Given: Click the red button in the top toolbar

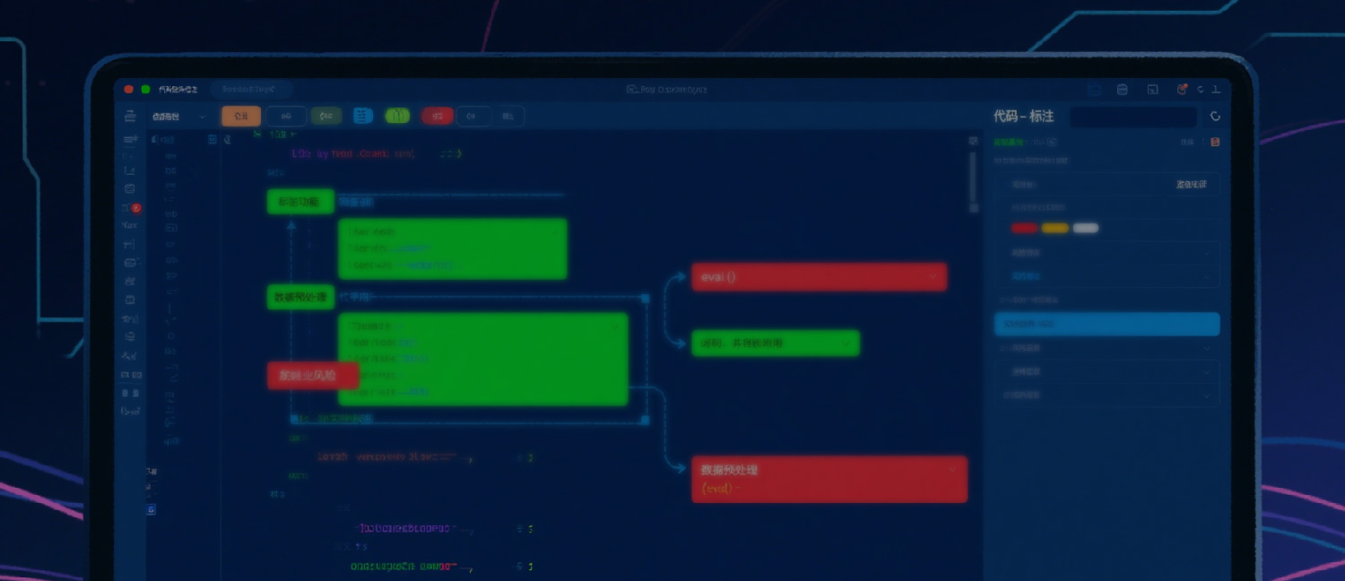Looking at the screenshot, I should pos(437,116).
